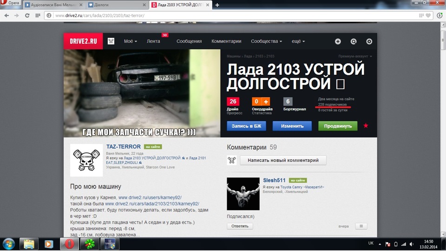Open the comment options menu icon for Slesh511
446x251 pixels.
[x=361, y=226]
